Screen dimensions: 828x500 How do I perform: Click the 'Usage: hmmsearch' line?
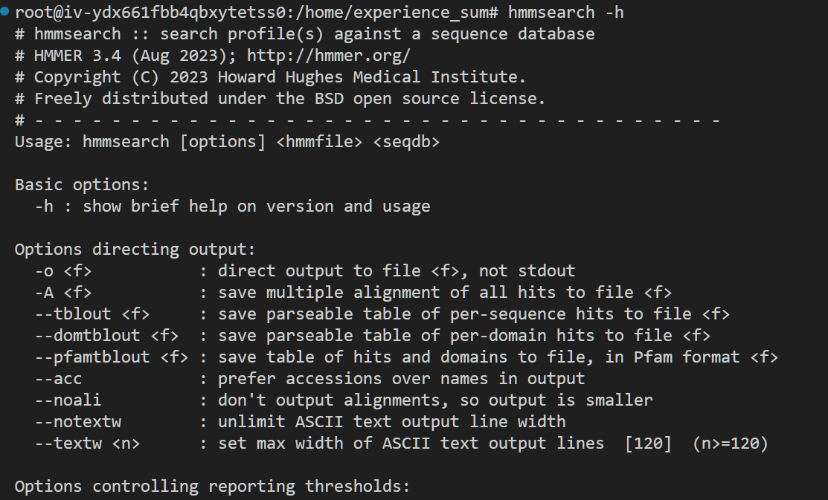(227, 142)
